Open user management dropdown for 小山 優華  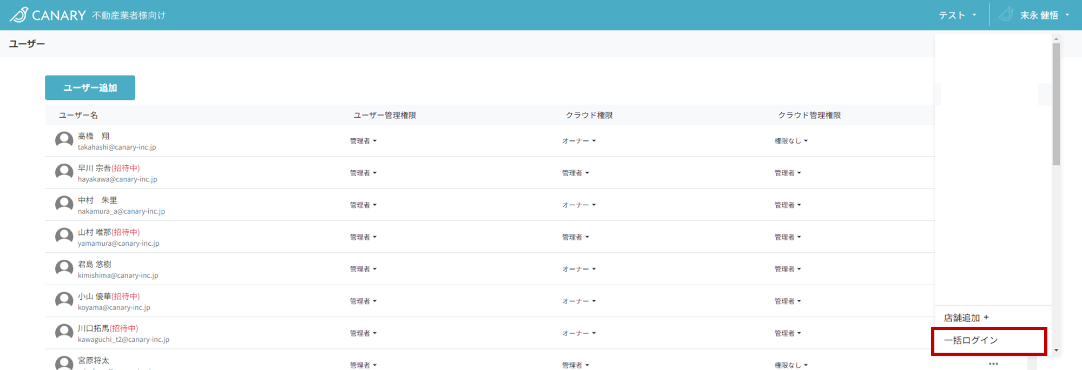tap(363, 301)
